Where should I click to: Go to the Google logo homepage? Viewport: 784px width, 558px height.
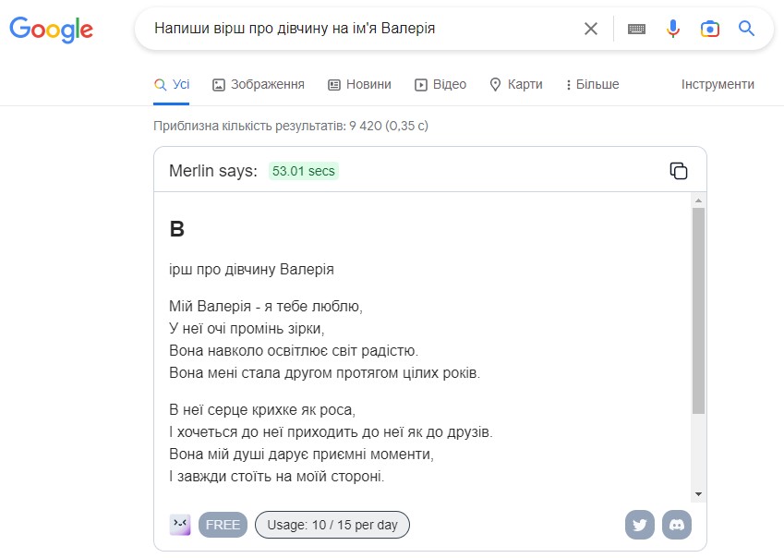pos(51,30)
